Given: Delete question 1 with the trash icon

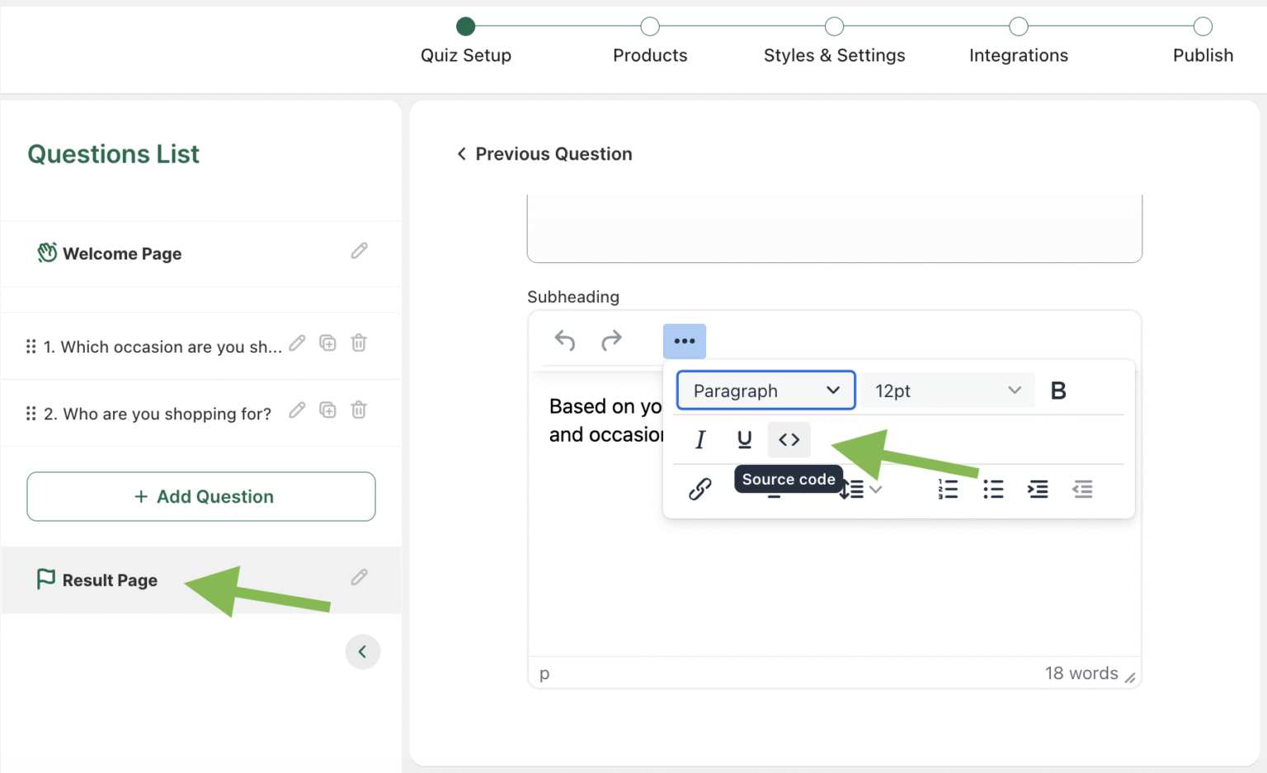Looking at the screenshot, I should click(358, 343).
